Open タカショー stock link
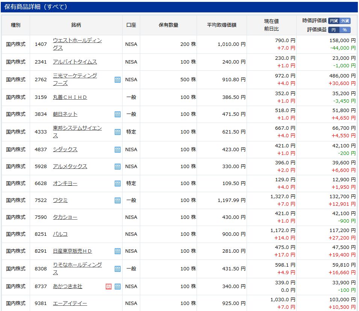The height and width of the screenshot is (311, 359). pyautogui.click(x=65, y=217)
